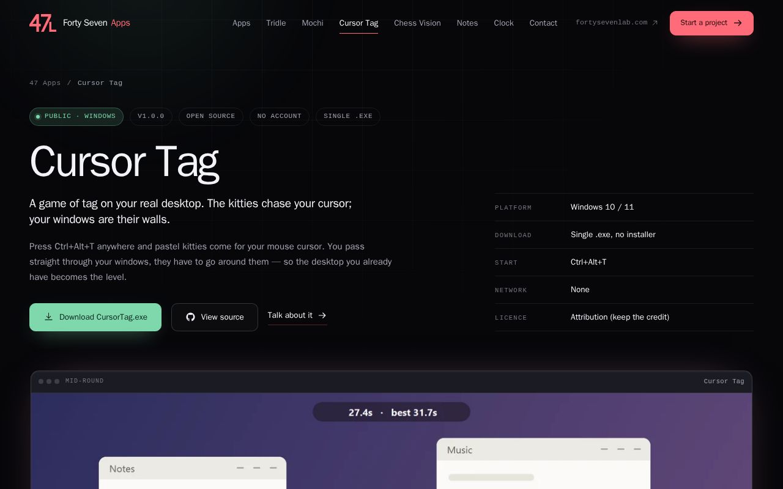Go to the Tridle page
The image size is (783, 489).
tap(276, 23)
